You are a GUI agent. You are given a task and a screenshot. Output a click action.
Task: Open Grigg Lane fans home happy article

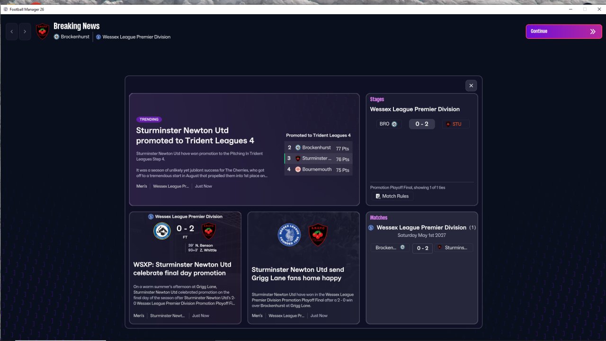click(x=298, y=274)
